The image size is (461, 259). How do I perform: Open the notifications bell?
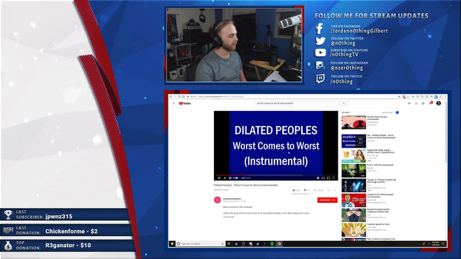point(431,103)
